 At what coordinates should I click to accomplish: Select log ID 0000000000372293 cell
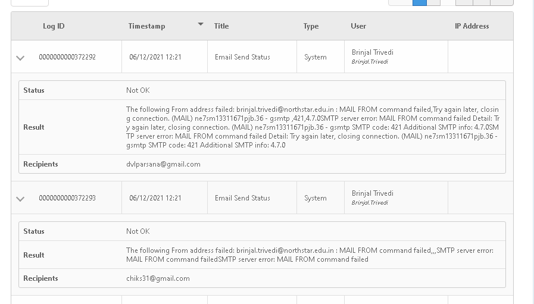[x=67, y=198]
